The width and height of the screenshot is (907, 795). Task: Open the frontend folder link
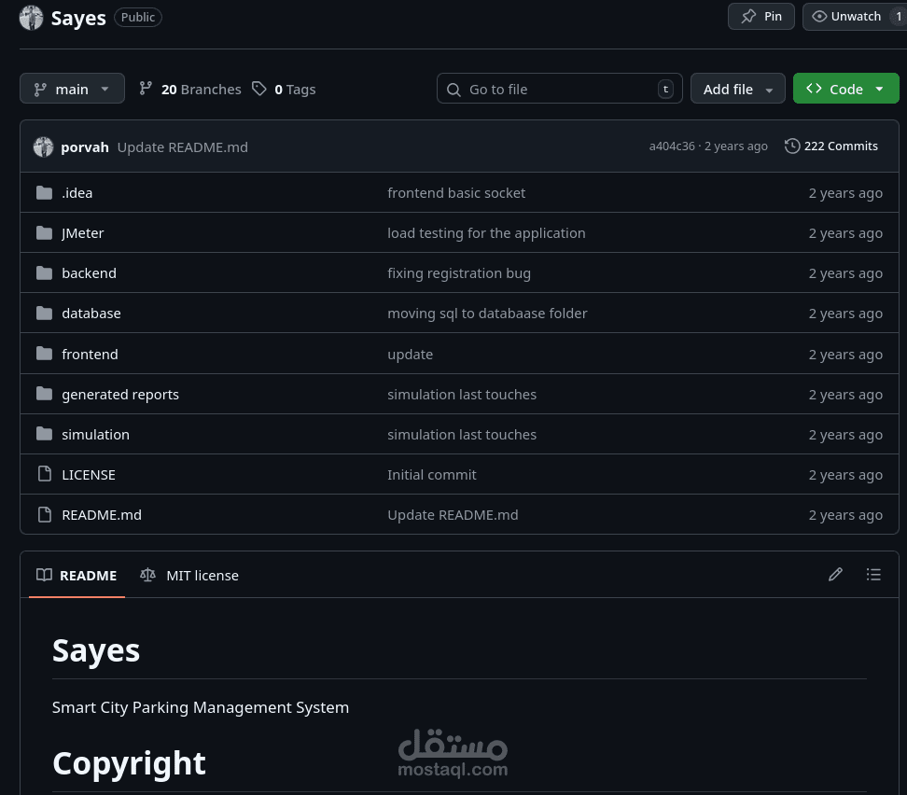[x=90, y=354]
